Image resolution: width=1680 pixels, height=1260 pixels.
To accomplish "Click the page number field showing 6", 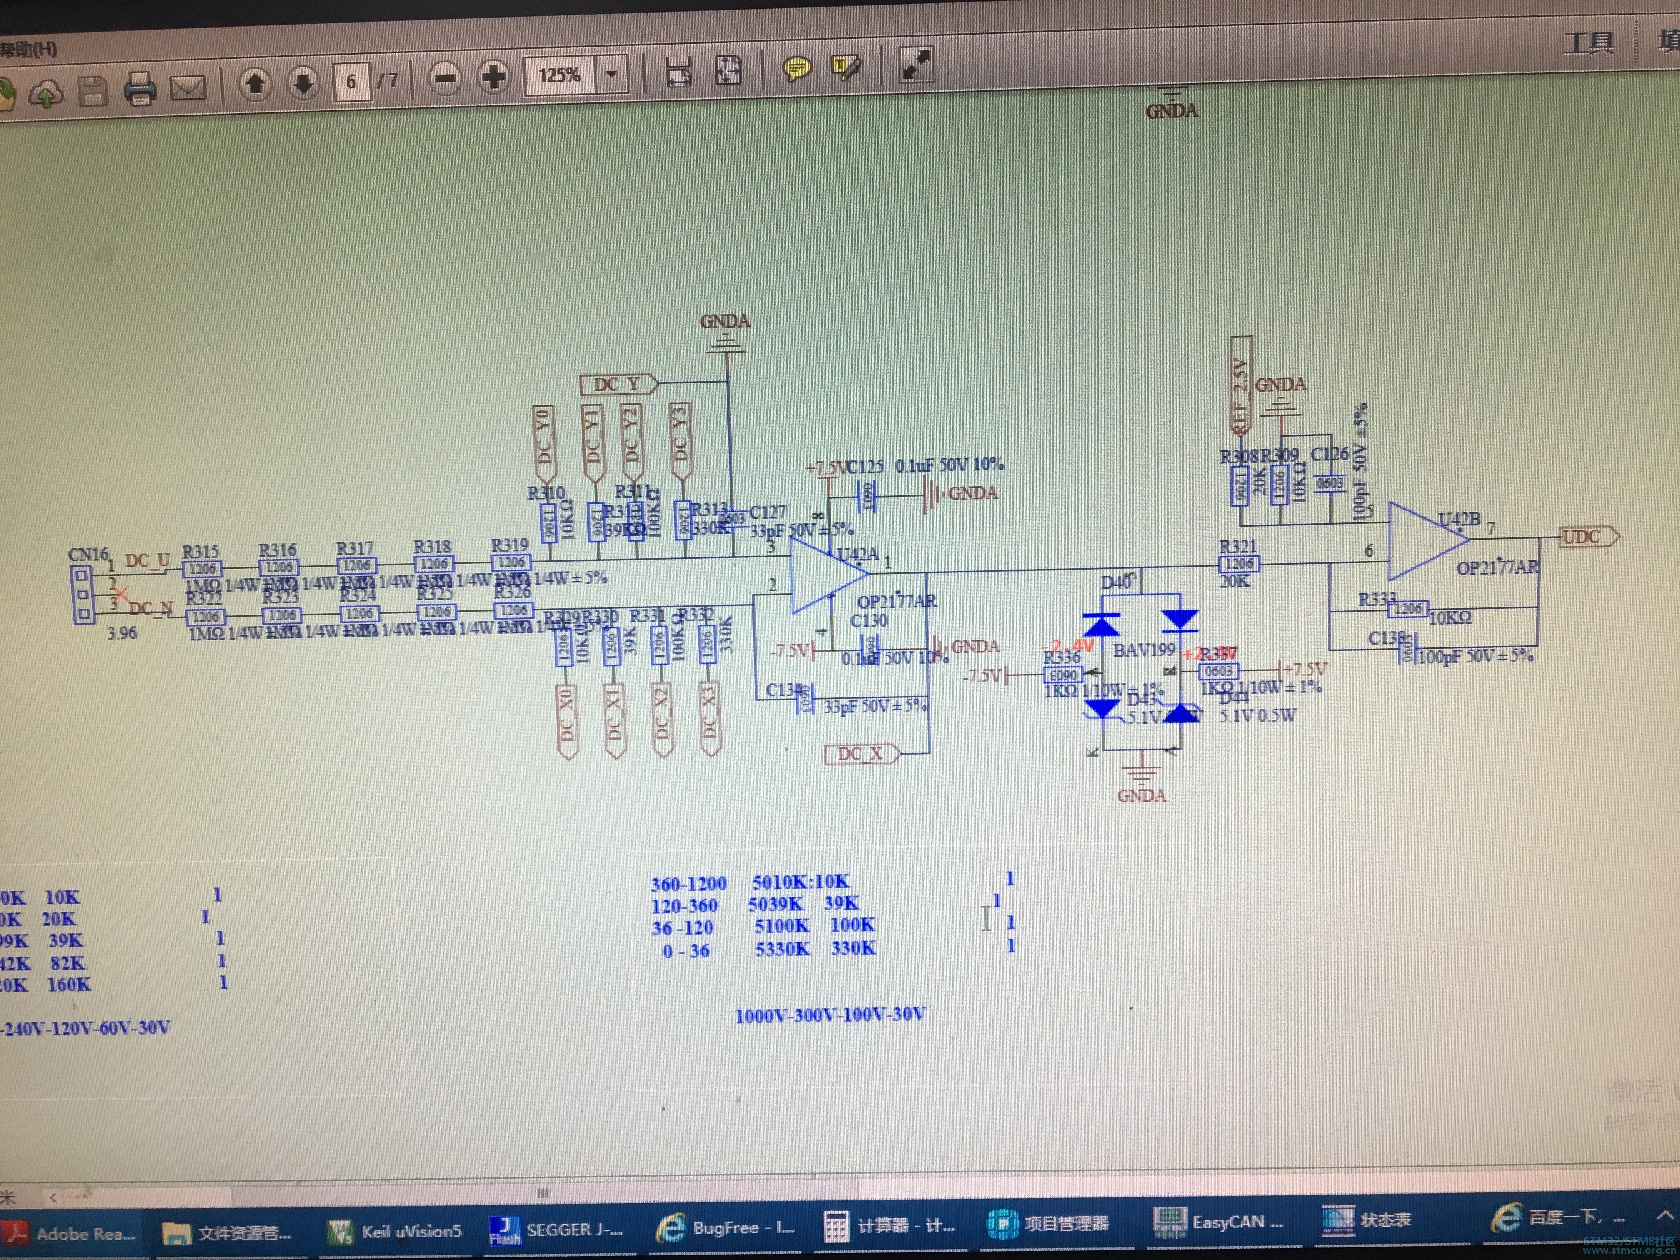I will click(x=352, y=80).
